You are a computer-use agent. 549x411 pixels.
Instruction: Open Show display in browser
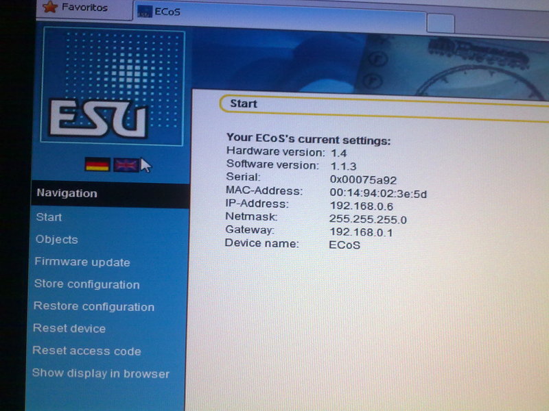point(101,373)
